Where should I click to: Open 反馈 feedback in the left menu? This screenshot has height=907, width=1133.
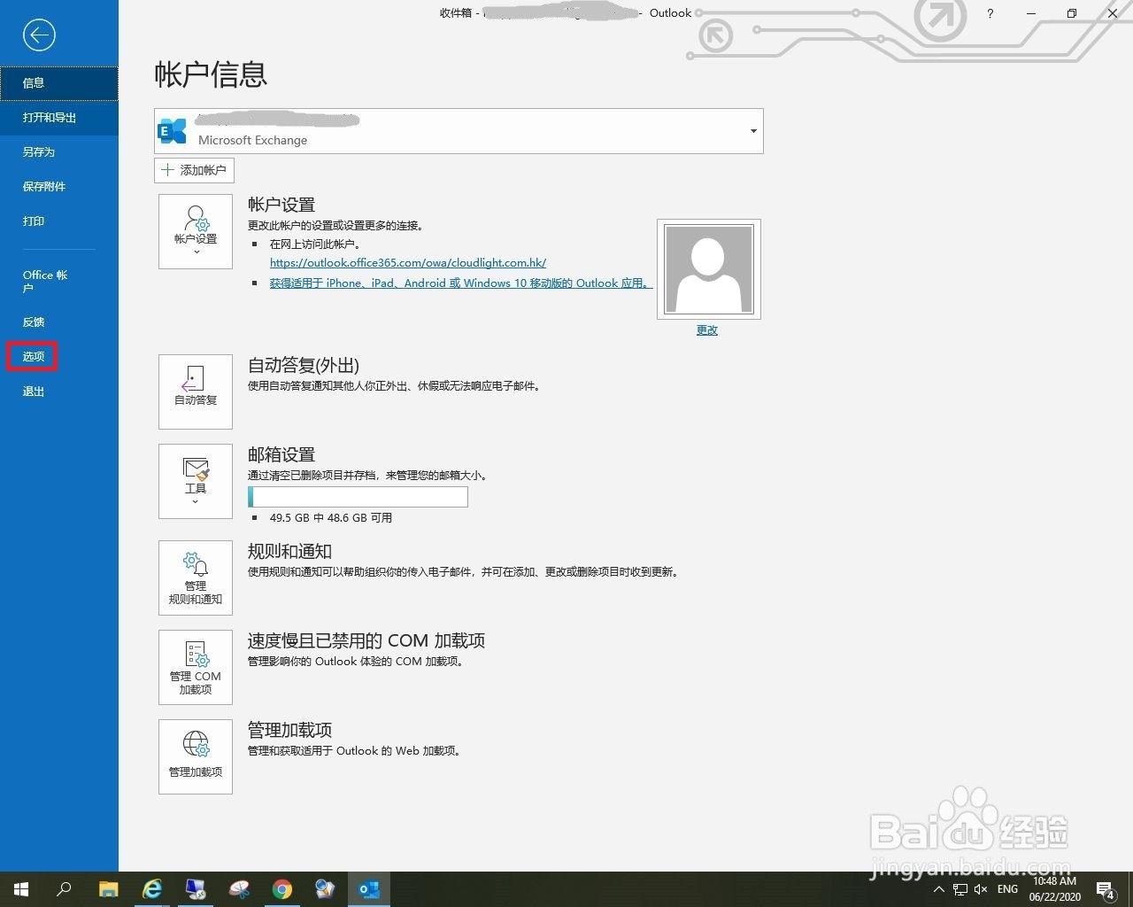click(59, 322)
